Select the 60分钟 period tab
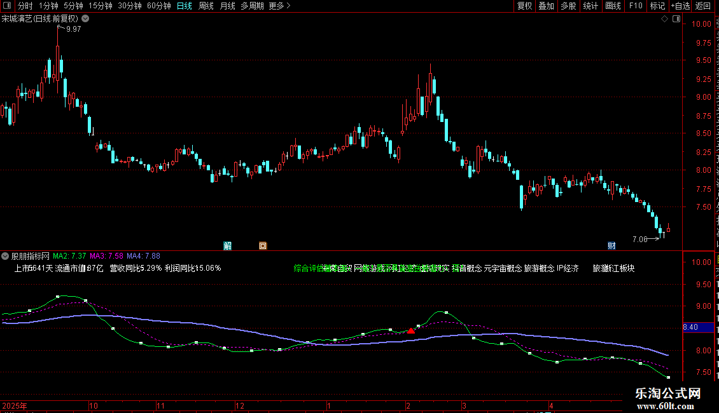 tap(158, 6)
